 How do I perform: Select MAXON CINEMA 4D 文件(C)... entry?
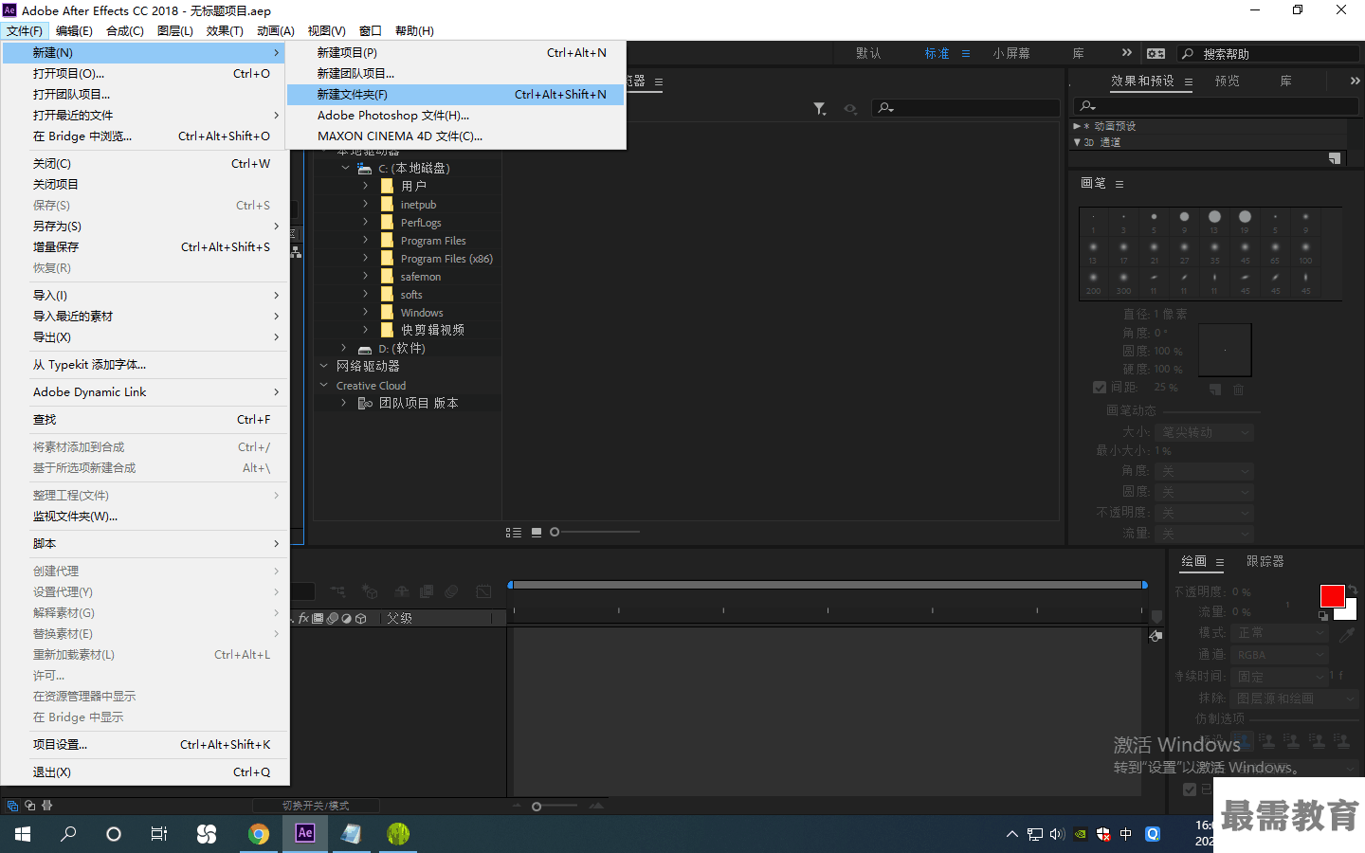click(x=456, y=136)
